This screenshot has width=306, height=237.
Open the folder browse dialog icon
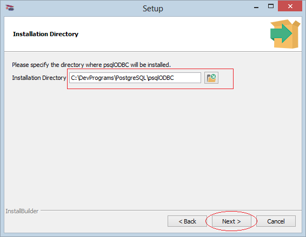click(x=211, y=78)
